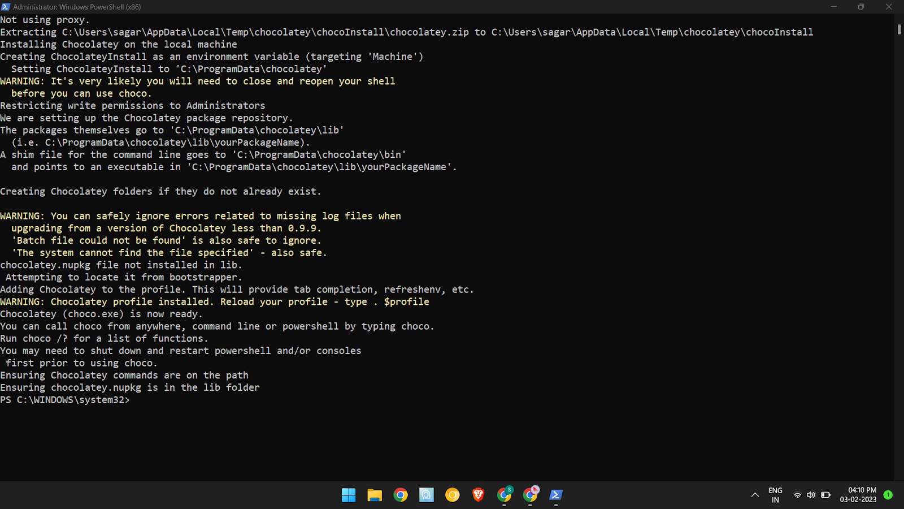Open Wi-Fi network settings in the tray

click(x=797, y=495)
